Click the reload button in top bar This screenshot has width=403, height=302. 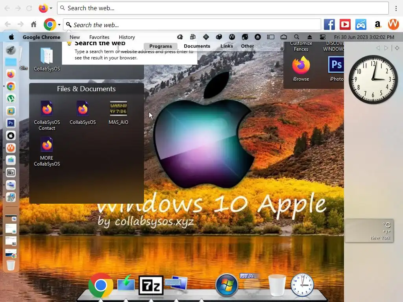(29, 8)
